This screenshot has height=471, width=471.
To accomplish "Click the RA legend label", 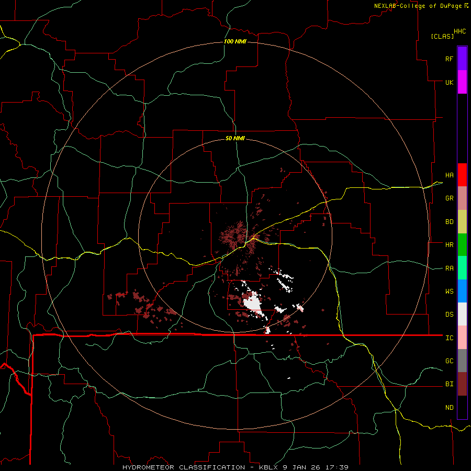I will (449, 268).
